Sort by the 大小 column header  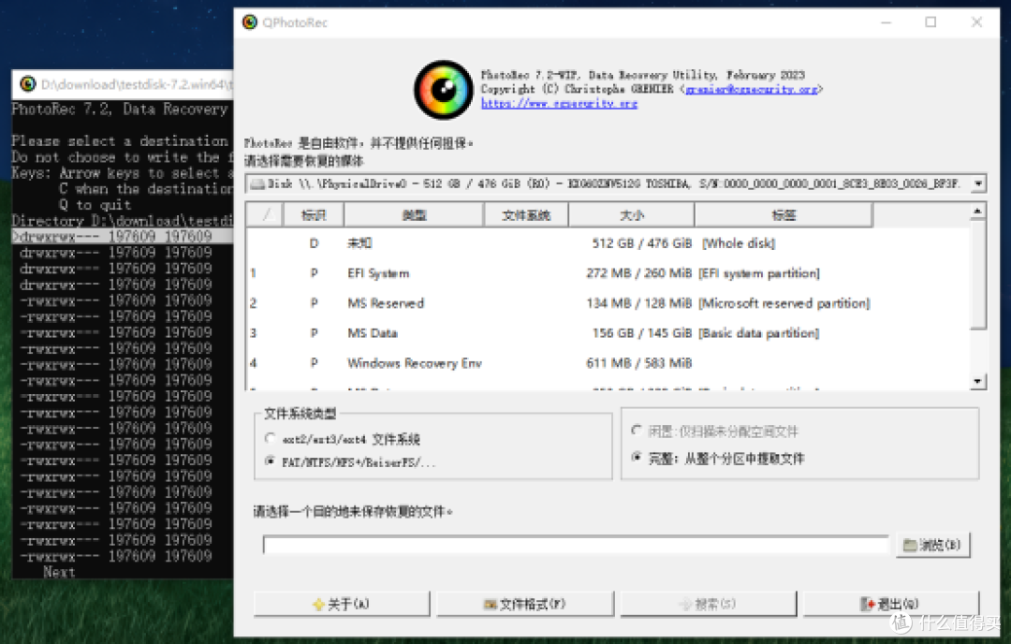(x=631, y=215)
